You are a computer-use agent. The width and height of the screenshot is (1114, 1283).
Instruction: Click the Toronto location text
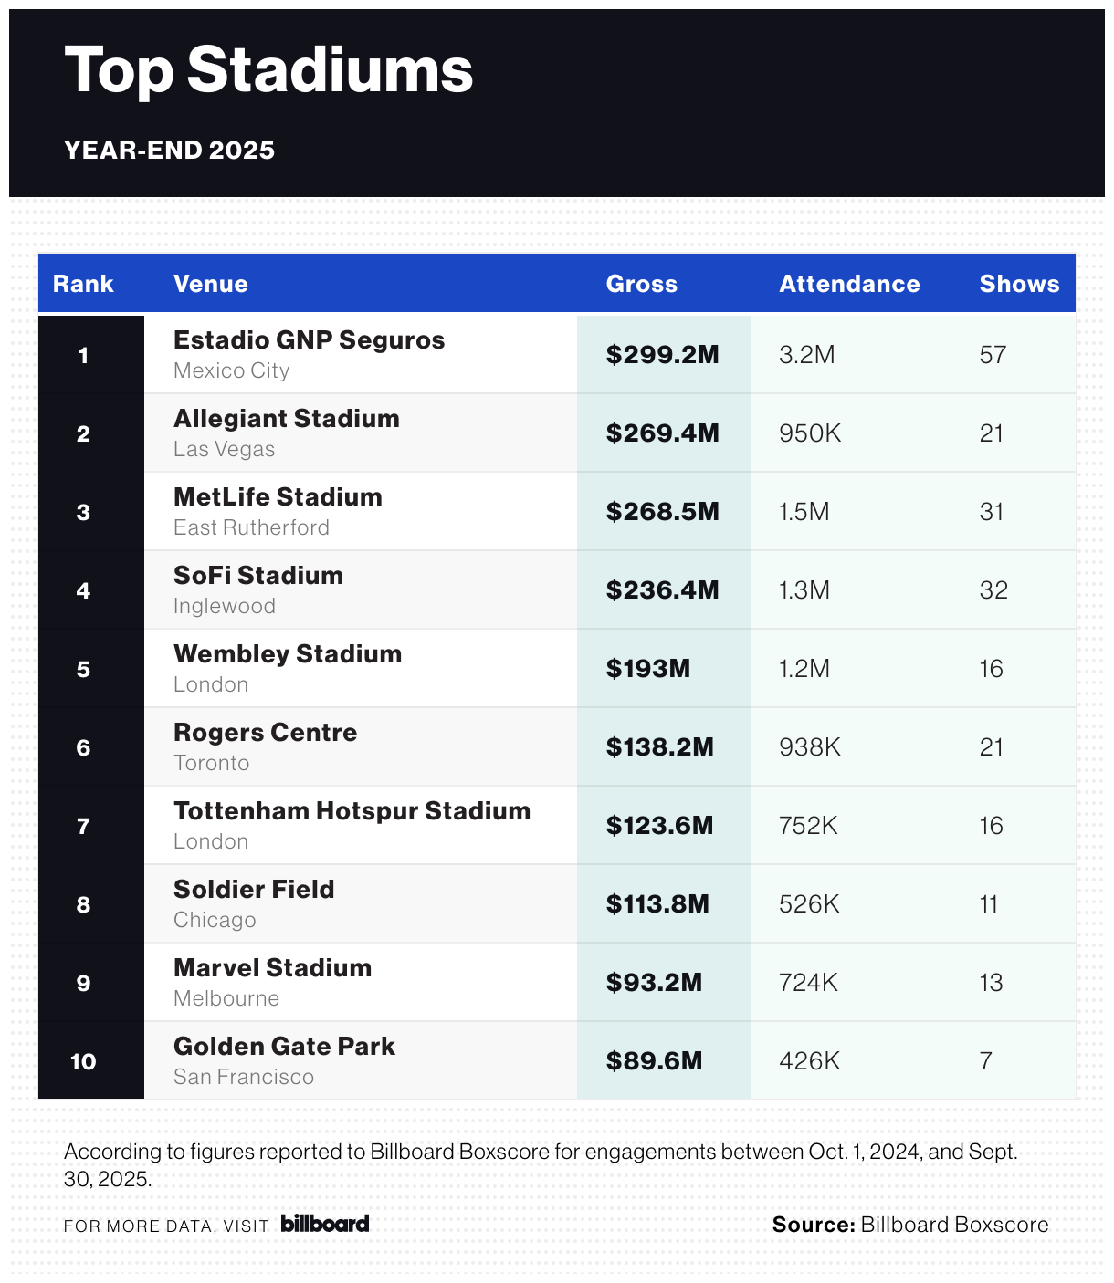coord(212,764)
